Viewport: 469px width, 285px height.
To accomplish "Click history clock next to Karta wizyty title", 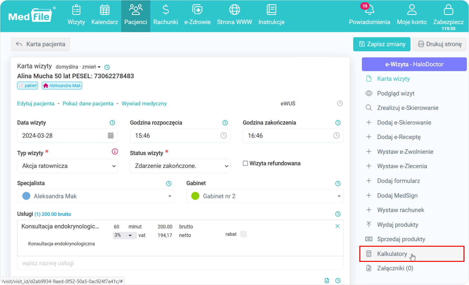I will click(x=107, y=67).
